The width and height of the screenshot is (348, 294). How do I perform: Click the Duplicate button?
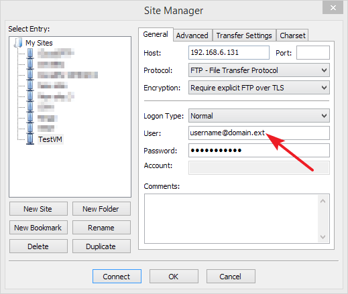click(x=101, y=246)
